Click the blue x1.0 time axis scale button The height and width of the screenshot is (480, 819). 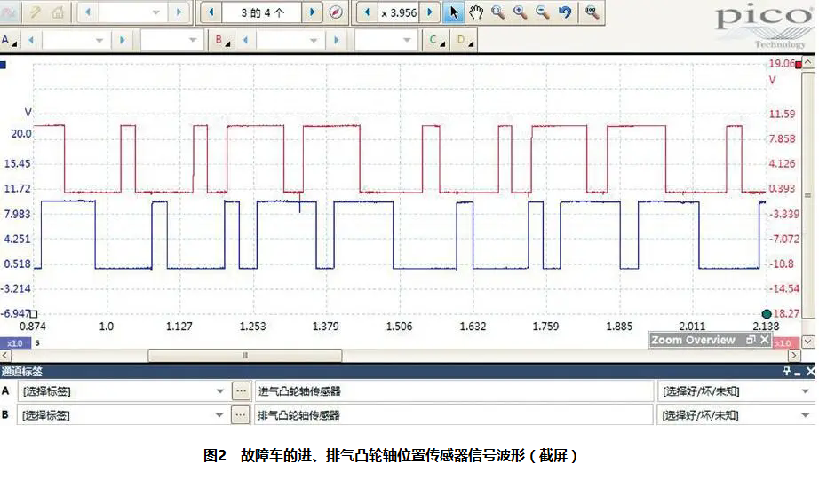coord(15,342)
